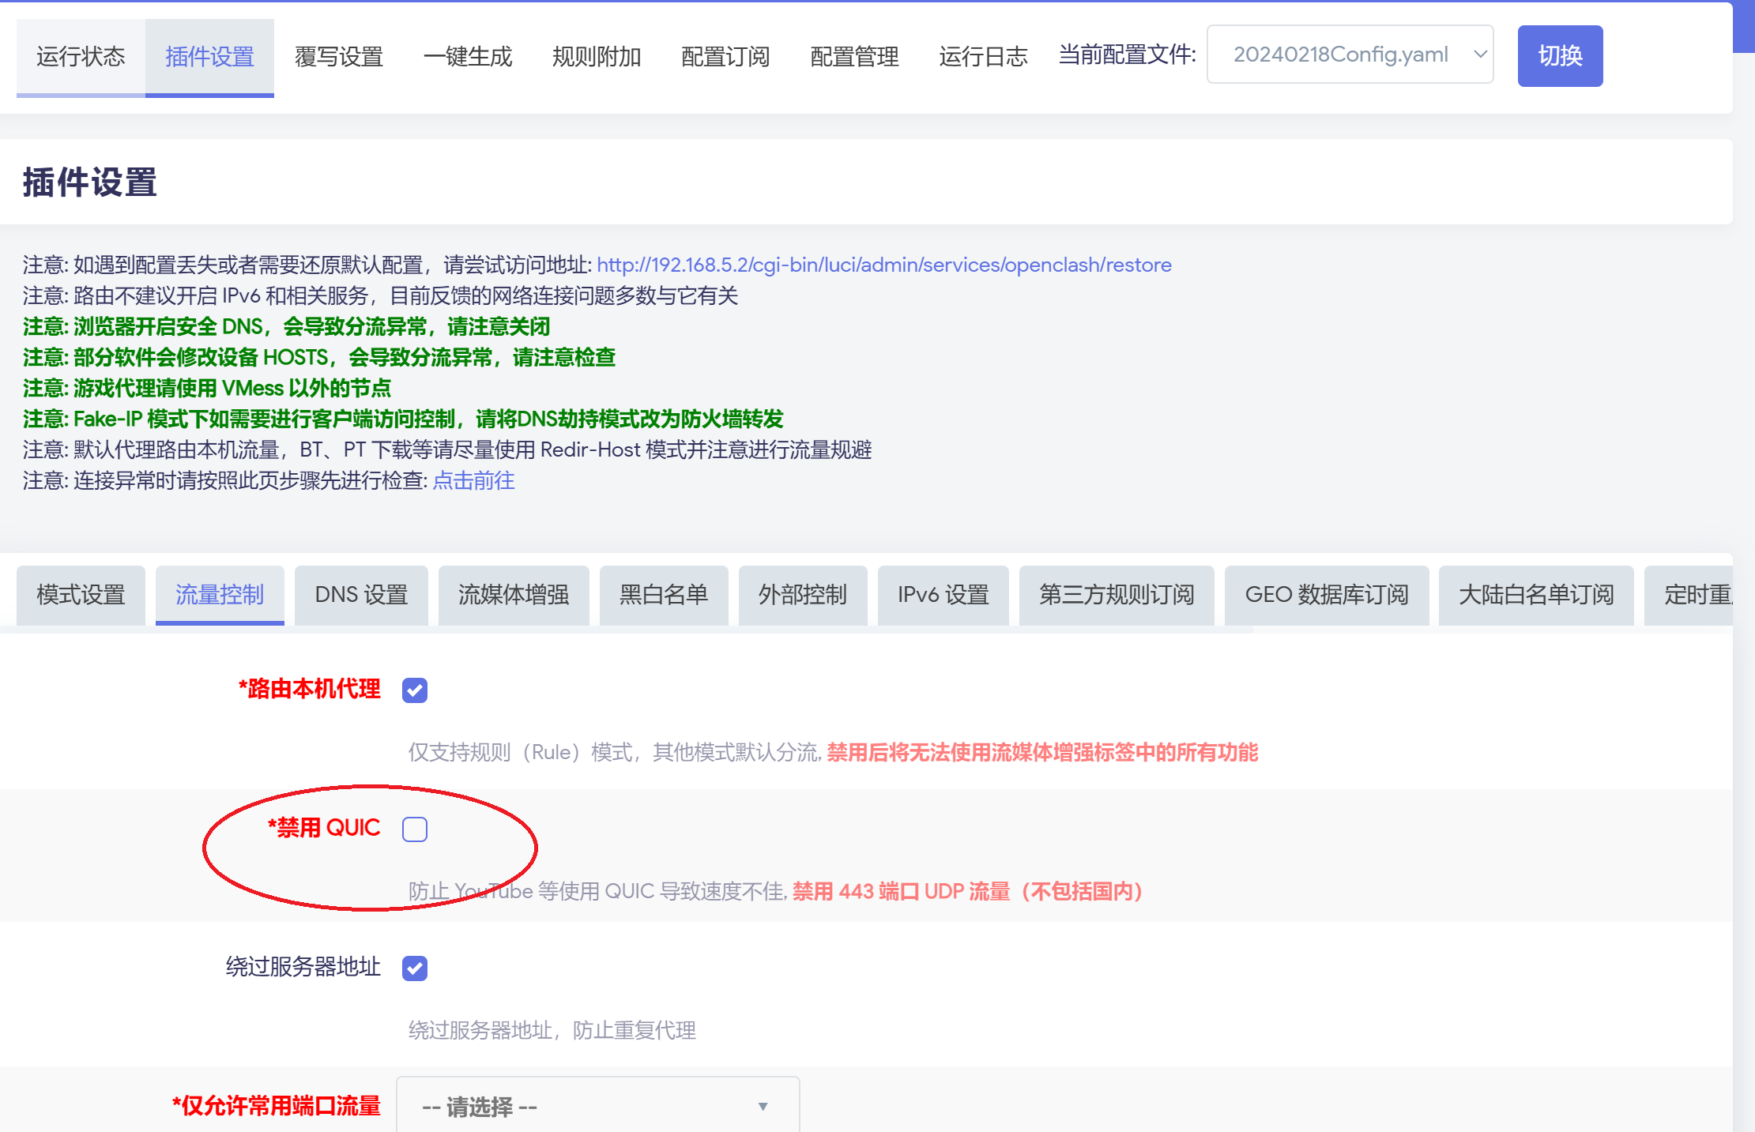Open the 第三方规则订阅 sub-tab

tap(1117, 595)
